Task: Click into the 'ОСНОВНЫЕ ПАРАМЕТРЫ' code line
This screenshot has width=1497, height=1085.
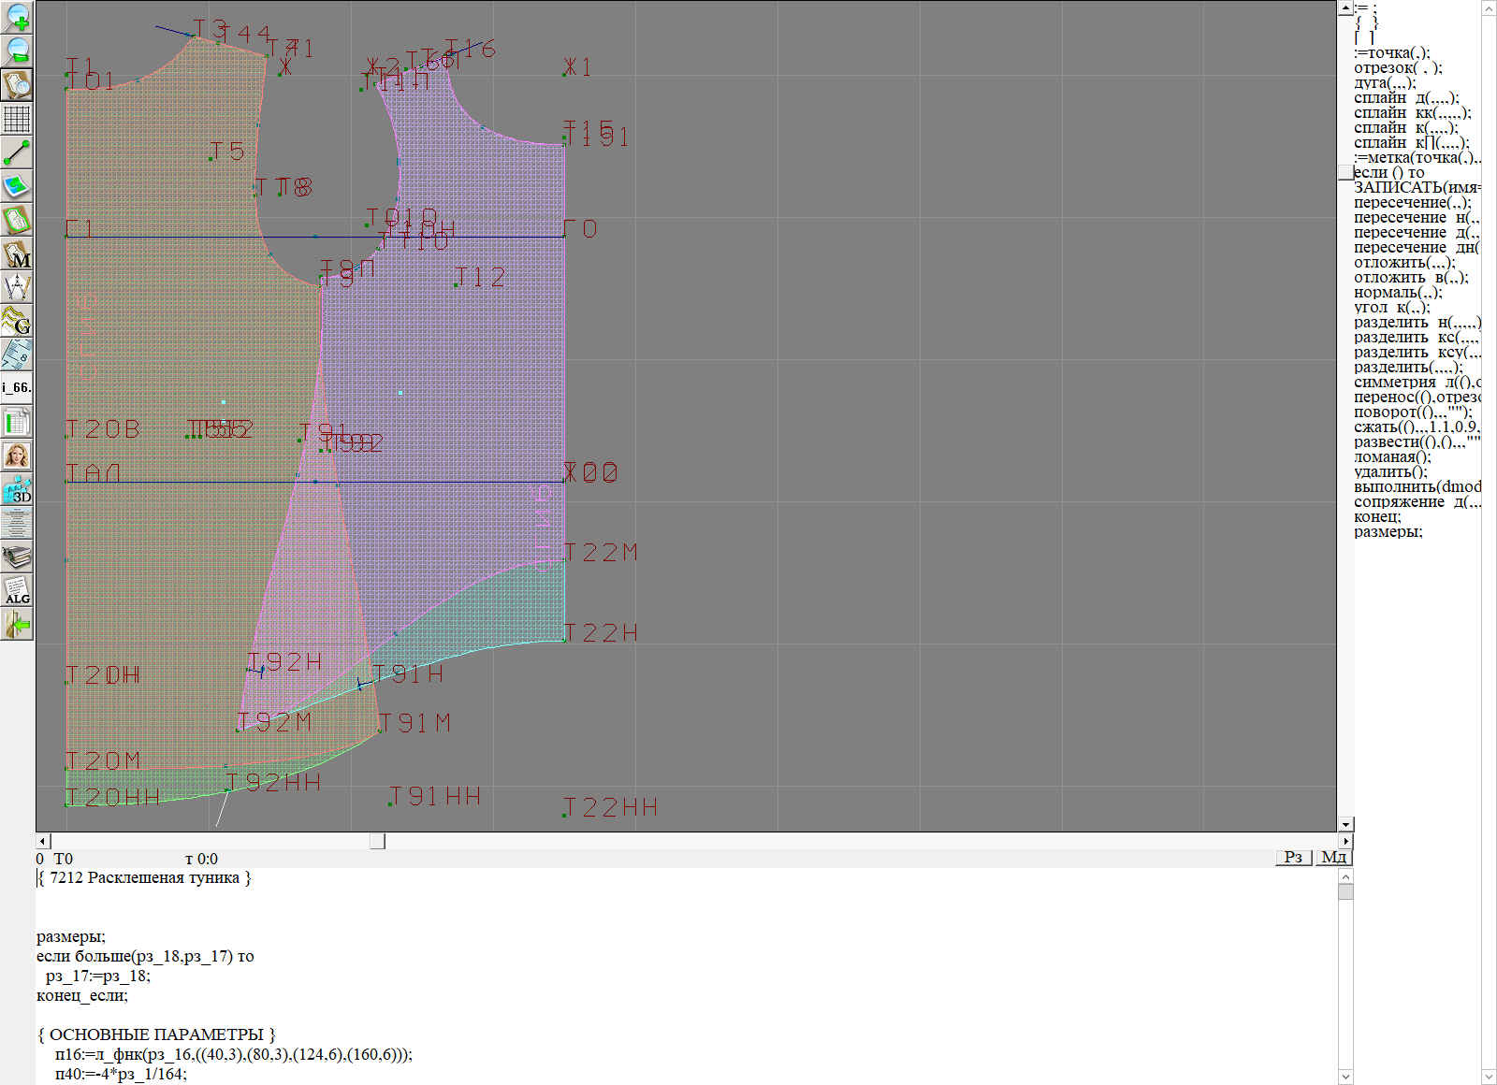Action: (157, 1034)
